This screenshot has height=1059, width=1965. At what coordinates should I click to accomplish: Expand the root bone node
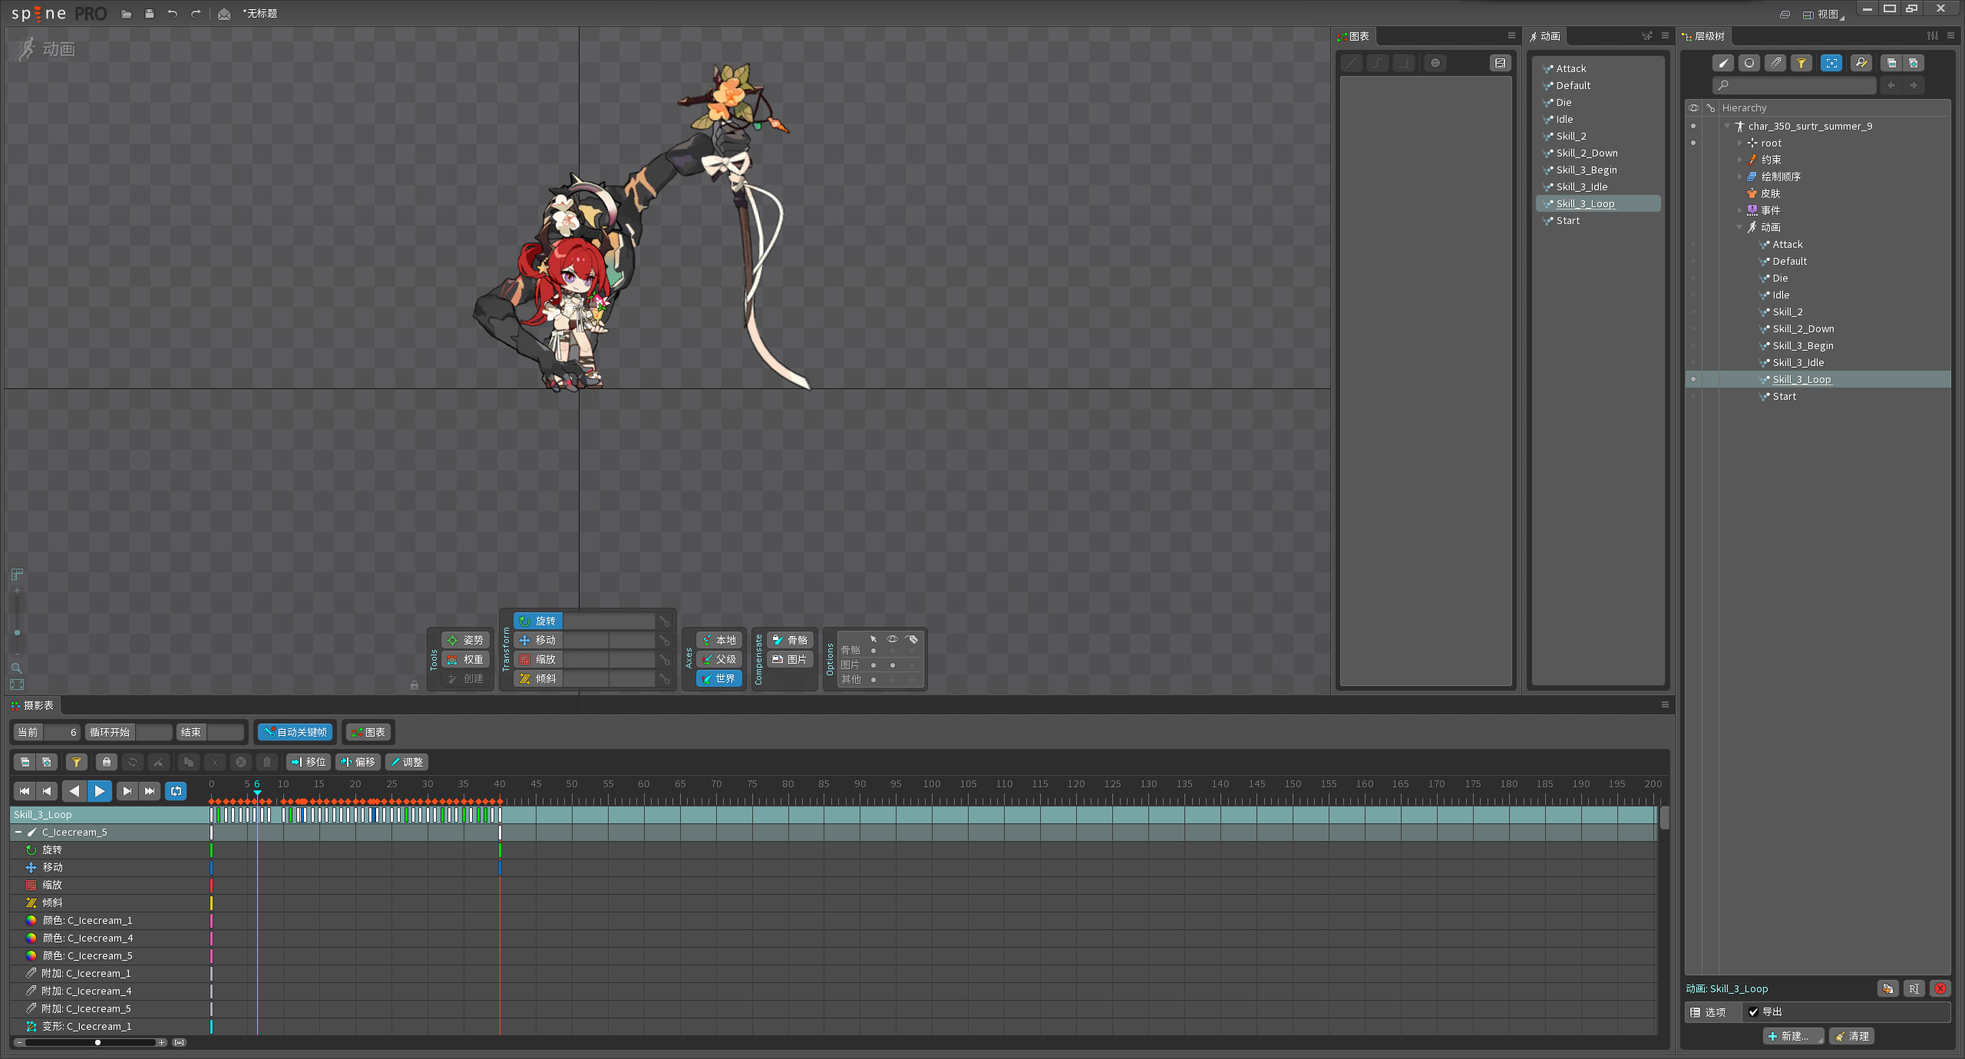(x=1740, y=143)
